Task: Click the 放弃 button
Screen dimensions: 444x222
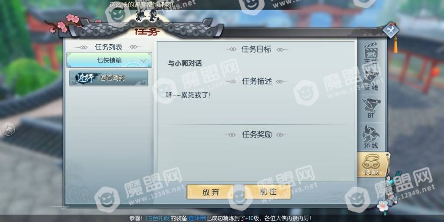Action: [210, 192]
